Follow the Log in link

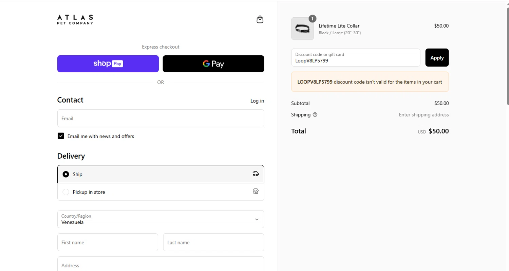[257, 101]
